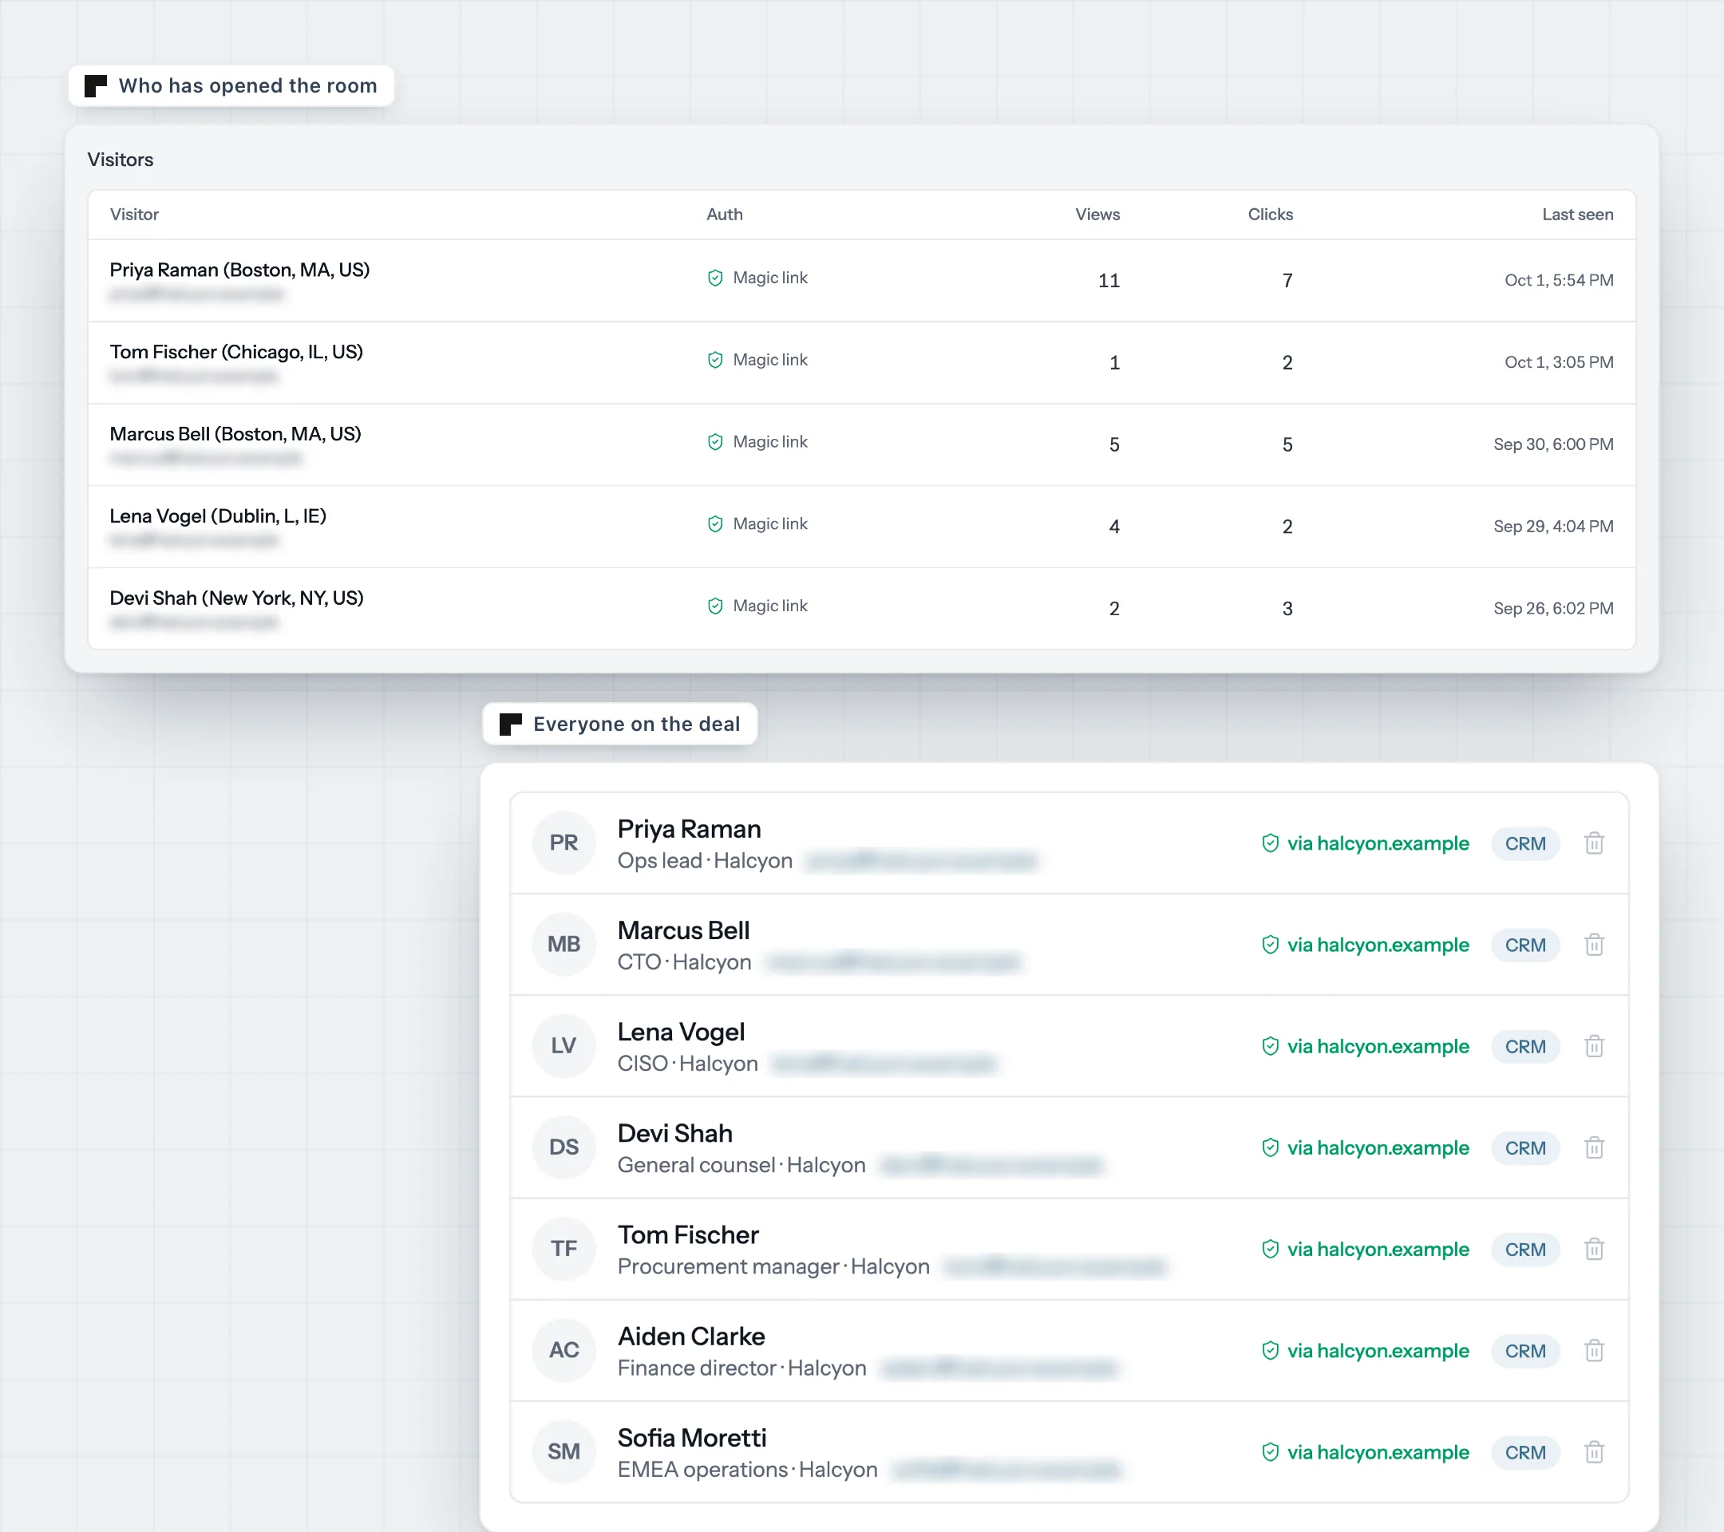Delete Priya Raman from the deal
The image size is (1724, 1532).
point(1593,843)
